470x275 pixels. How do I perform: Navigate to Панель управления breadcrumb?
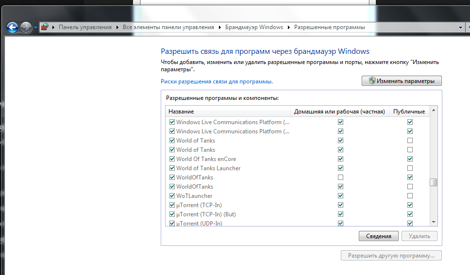(x=85, y=27)
